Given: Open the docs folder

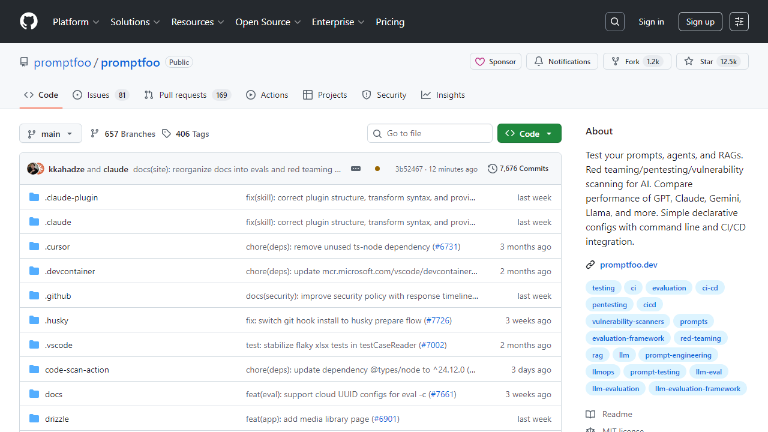Looking at the screenshot, I should click(53, 394).
